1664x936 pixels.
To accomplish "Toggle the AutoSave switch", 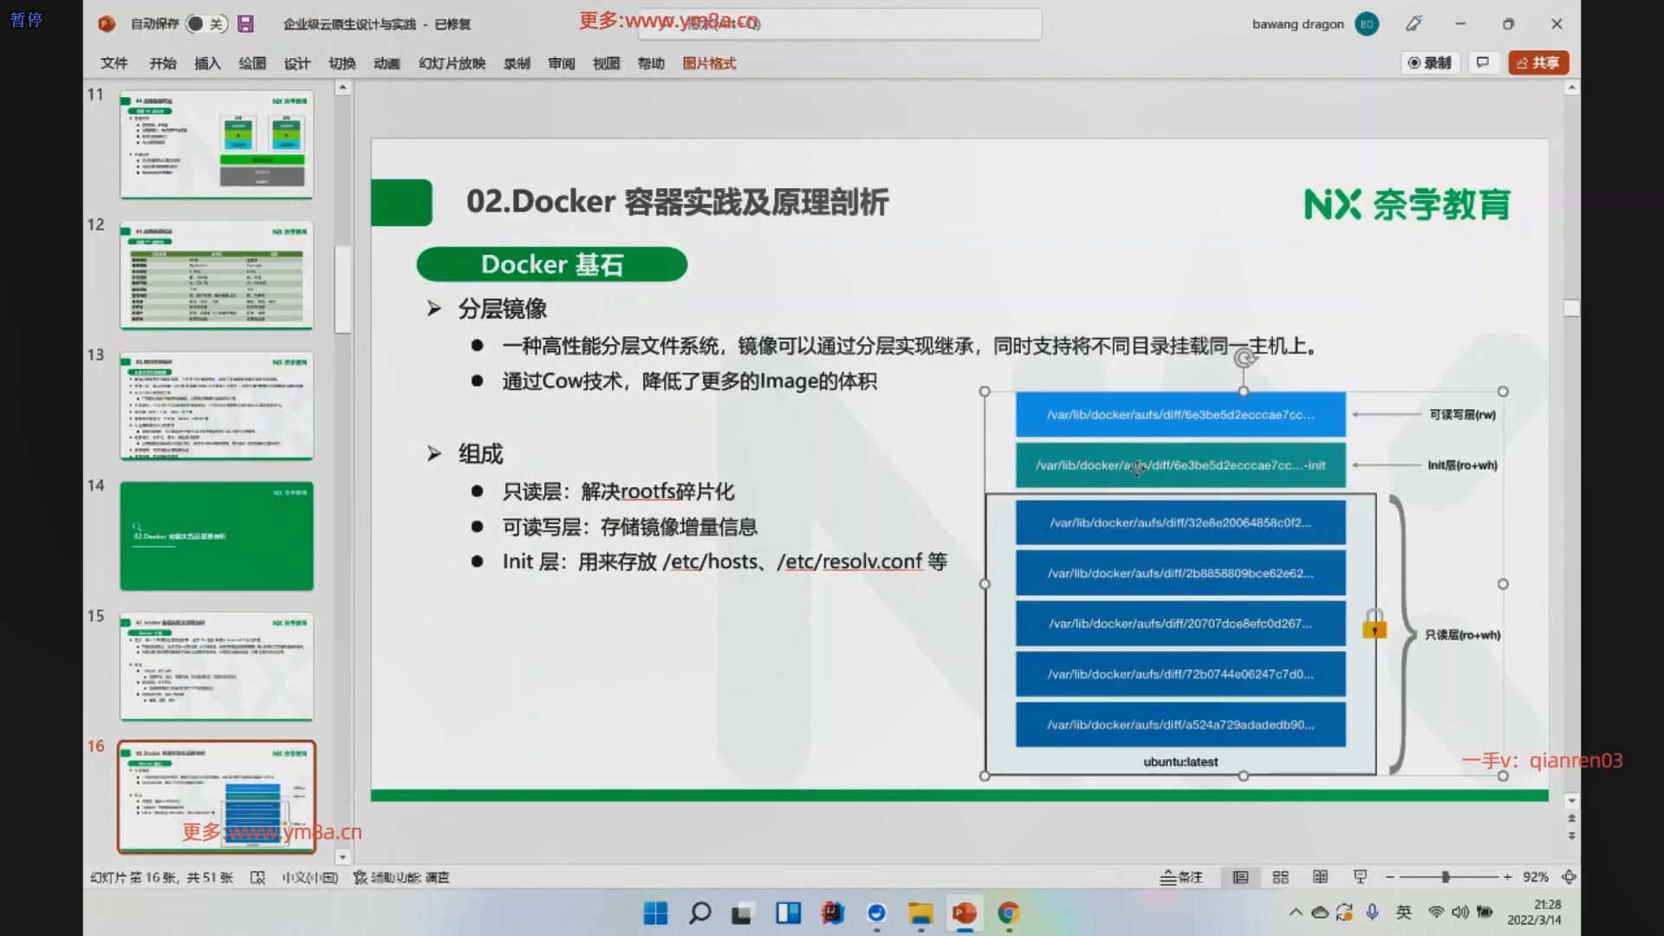I will [205, 24].
